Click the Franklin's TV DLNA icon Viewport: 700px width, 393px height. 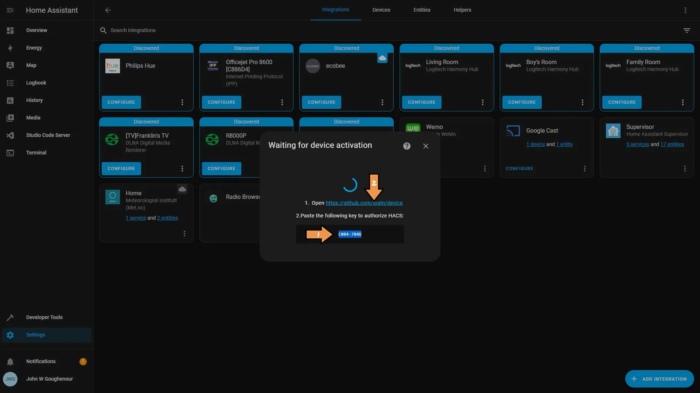(x=112, y=139)
